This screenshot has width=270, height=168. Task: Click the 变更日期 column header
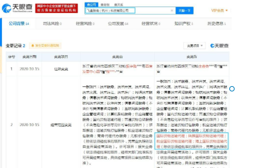click(x=29, y=57)
